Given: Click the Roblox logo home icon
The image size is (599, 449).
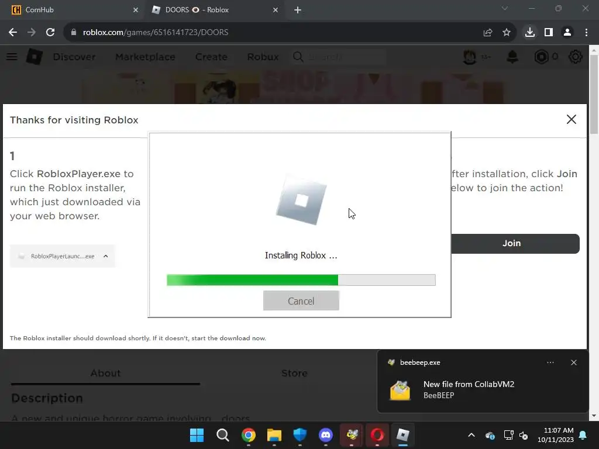Looking at the screenshot, I should [x=35, y=57].
